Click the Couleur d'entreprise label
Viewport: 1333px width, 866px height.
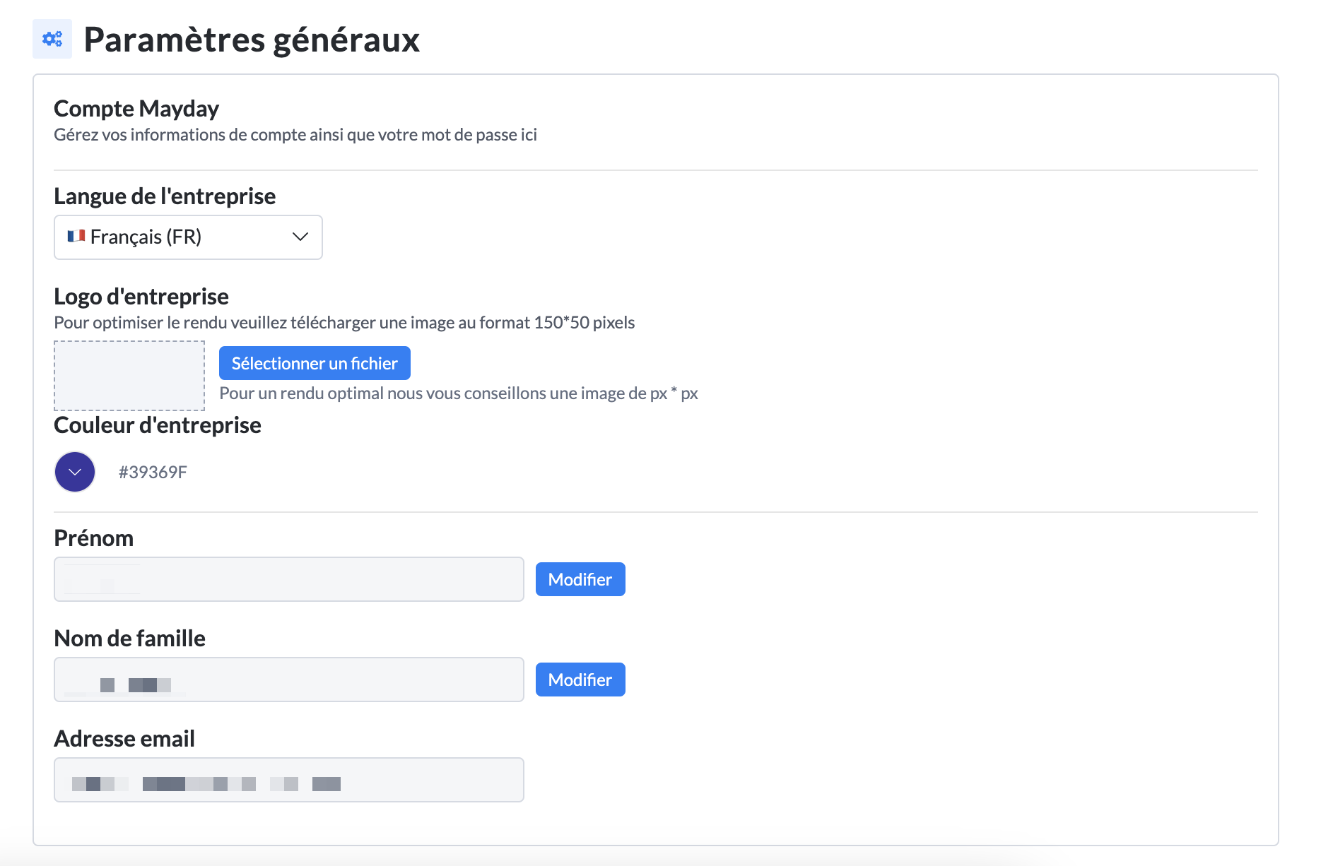[x=158, y=425]
